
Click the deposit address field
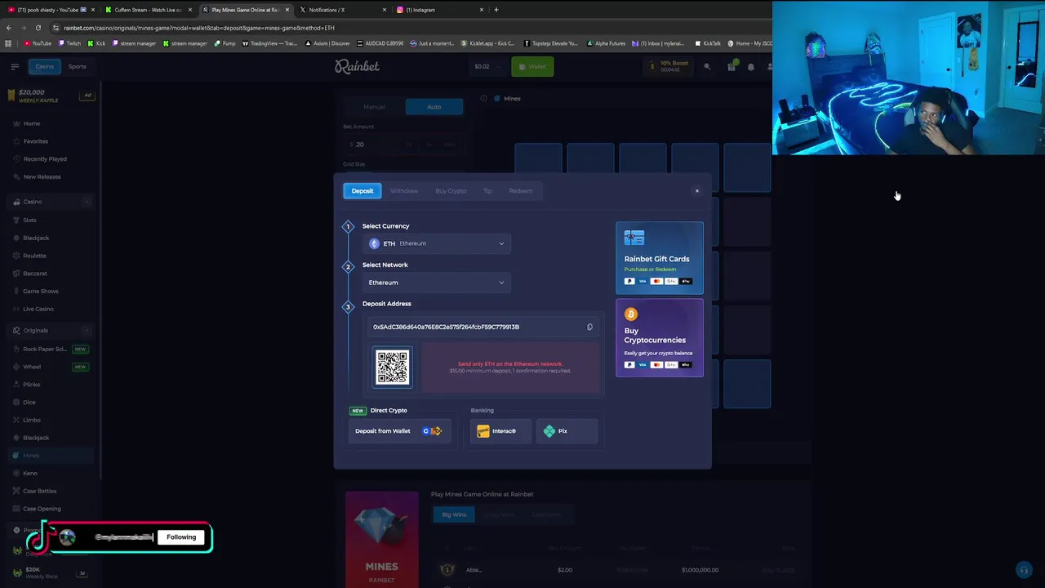coord(483,327)
